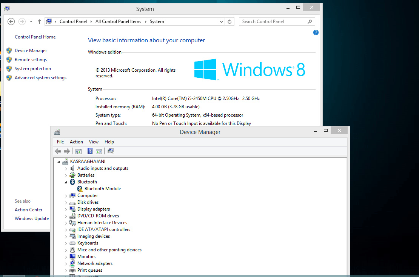Select Imaging devices tree item

click(94, 236)
